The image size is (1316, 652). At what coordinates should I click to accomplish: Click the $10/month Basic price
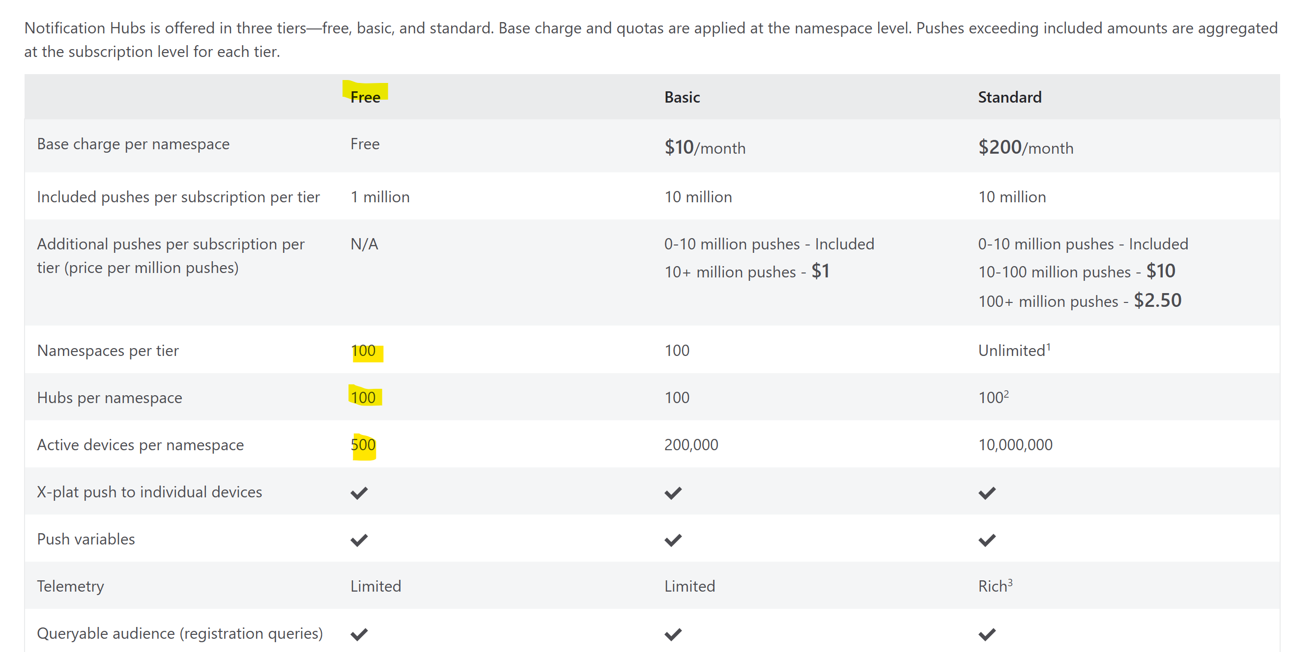coord(705,148)
